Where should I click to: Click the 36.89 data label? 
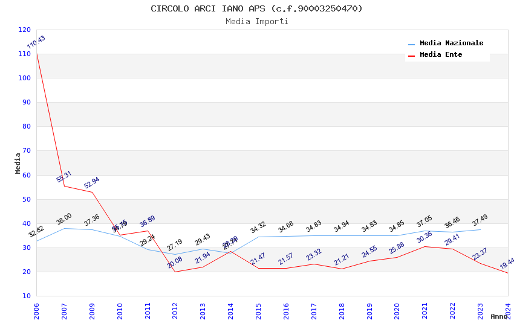coord(148,222)
